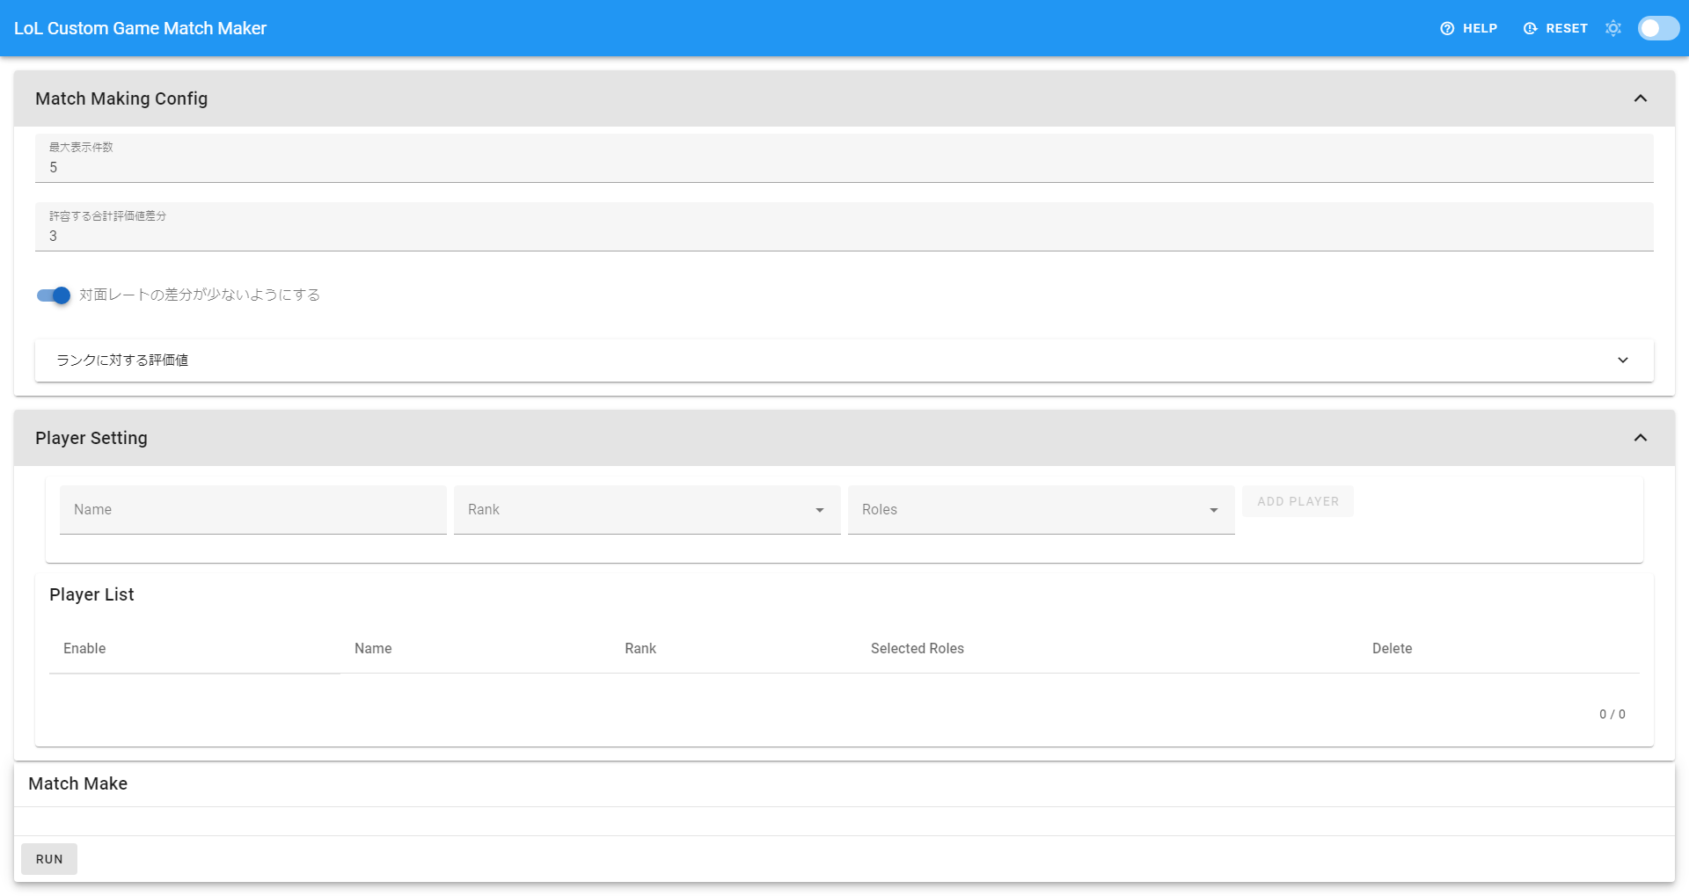1689x896 pixels.
Task: Open Help from the top bar
Action: (1469, 27)
